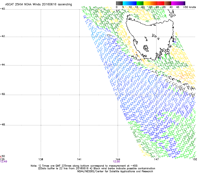This screenshot has width=197, height=173.
Task: Click the gray 0-5 knots legend swatch
Action: point(120,3)
